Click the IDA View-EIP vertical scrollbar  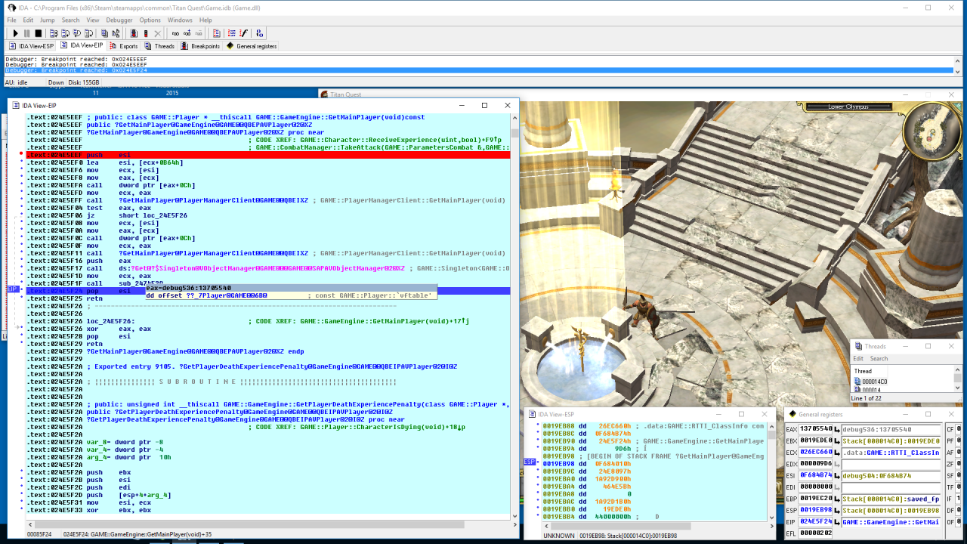click(x=515, y=314)
